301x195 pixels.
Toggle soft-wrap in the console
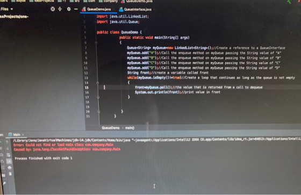[8, 155]
